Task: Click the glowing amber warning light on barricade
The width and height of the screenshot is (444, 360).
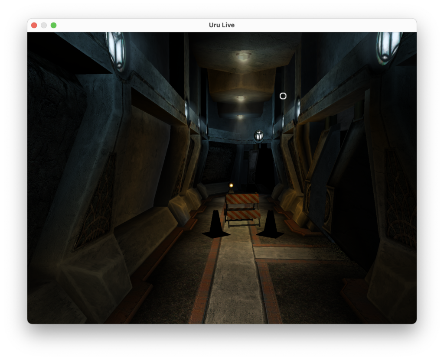Action: 231,185
